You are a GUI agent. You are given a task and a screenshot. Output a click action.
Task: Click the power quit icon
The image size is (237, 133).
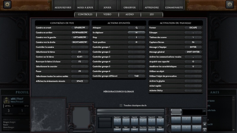point(230,4)
